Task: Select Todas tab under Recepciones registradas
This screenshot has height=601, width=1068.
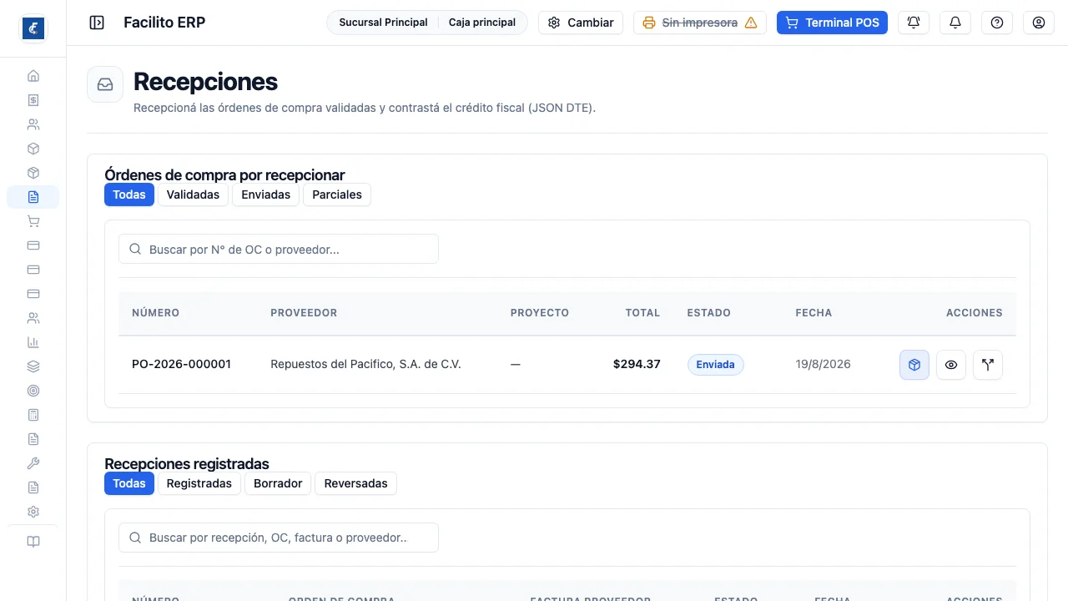Action: [x=129, y=483]
